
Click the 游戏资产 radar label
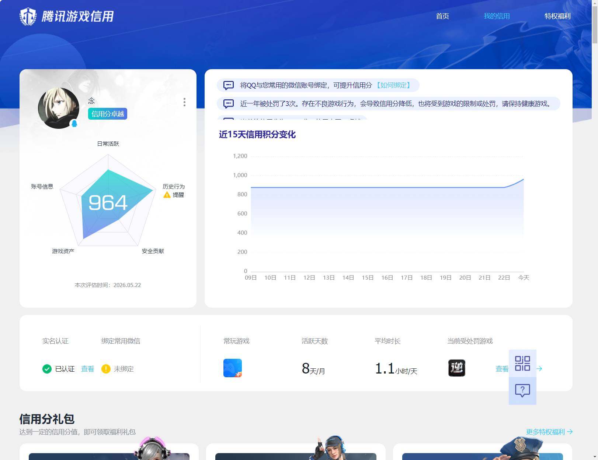click(x=63, y=251)
